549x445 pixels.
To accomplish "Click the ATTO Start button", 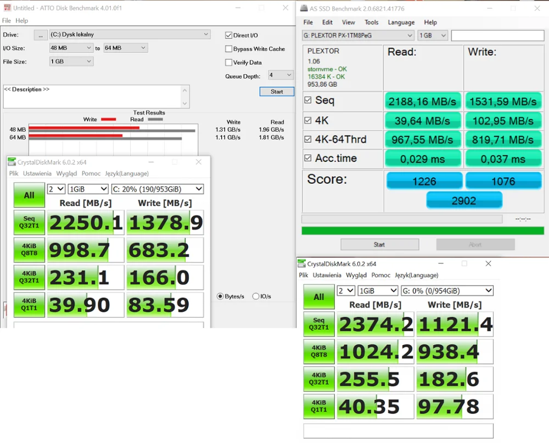I will click(277, 92).
